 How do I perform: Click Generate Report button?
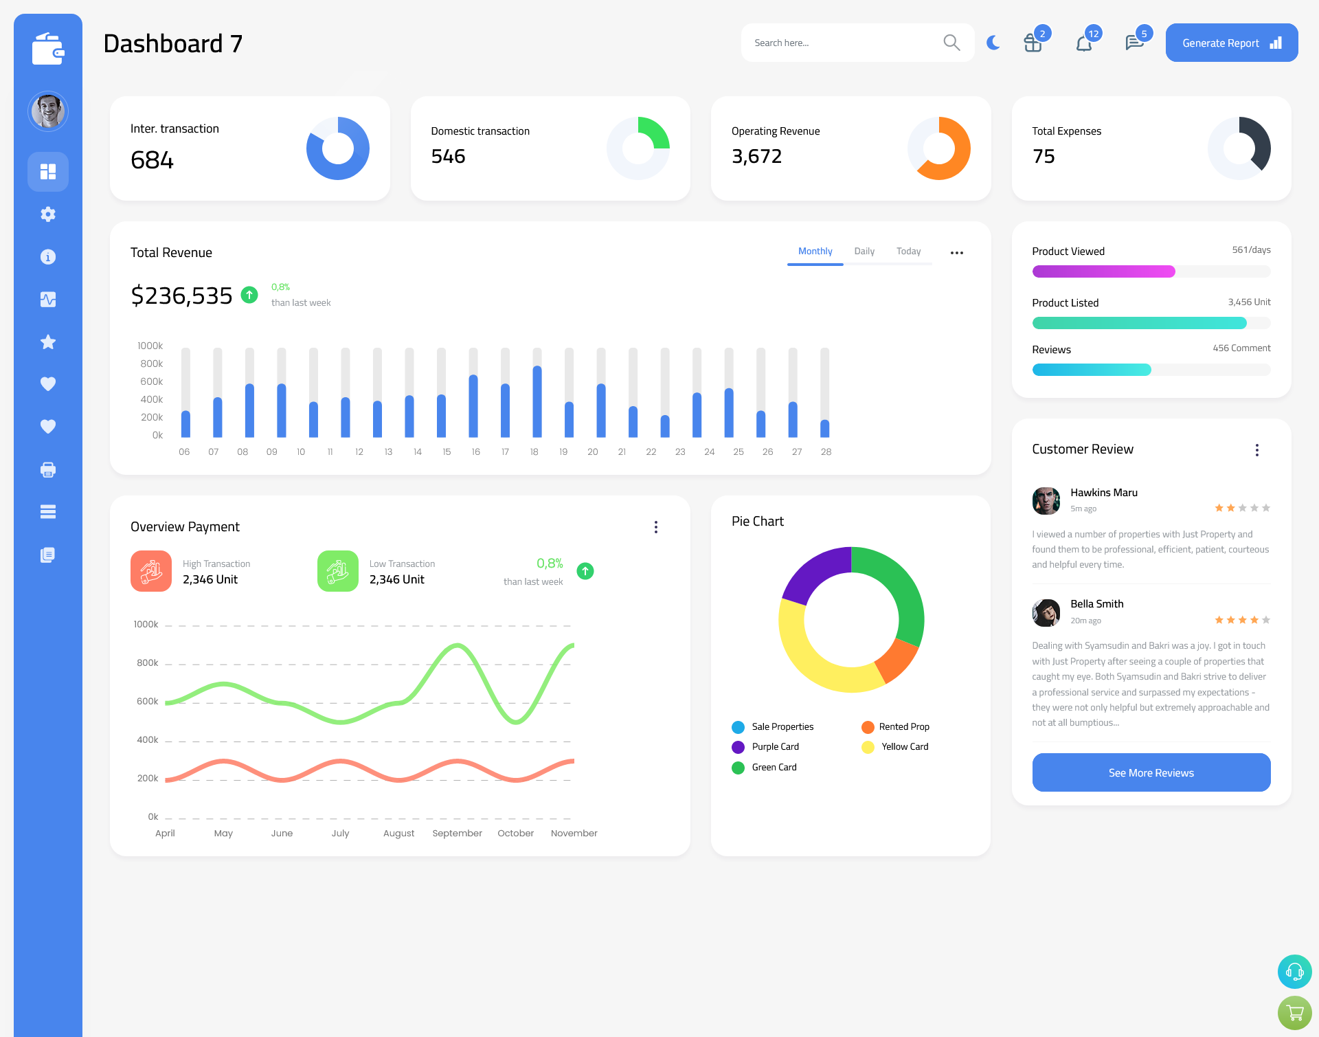[1230, 42]
